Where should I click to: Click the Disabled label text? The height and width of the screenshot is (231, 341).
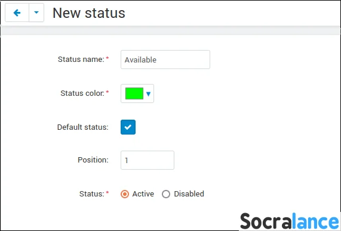(189, 194)
